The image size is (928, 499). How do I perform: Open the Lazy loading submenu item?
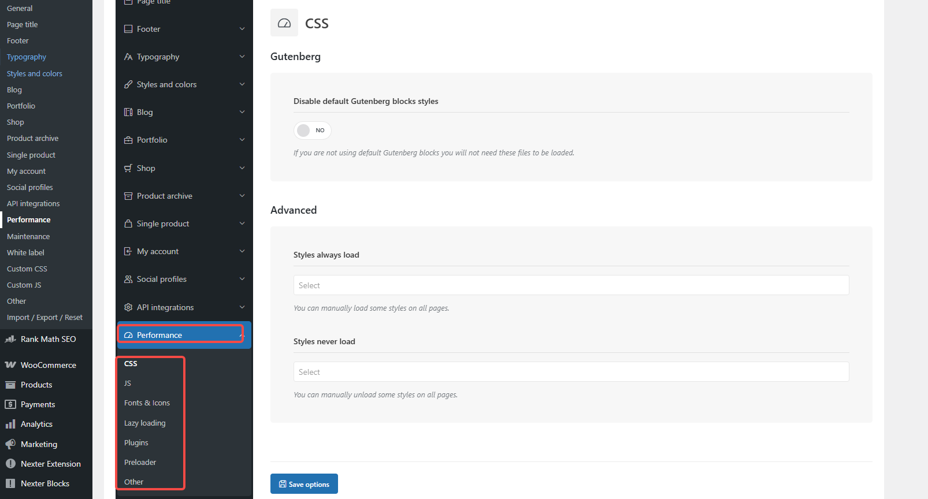(x=145, y=423)
